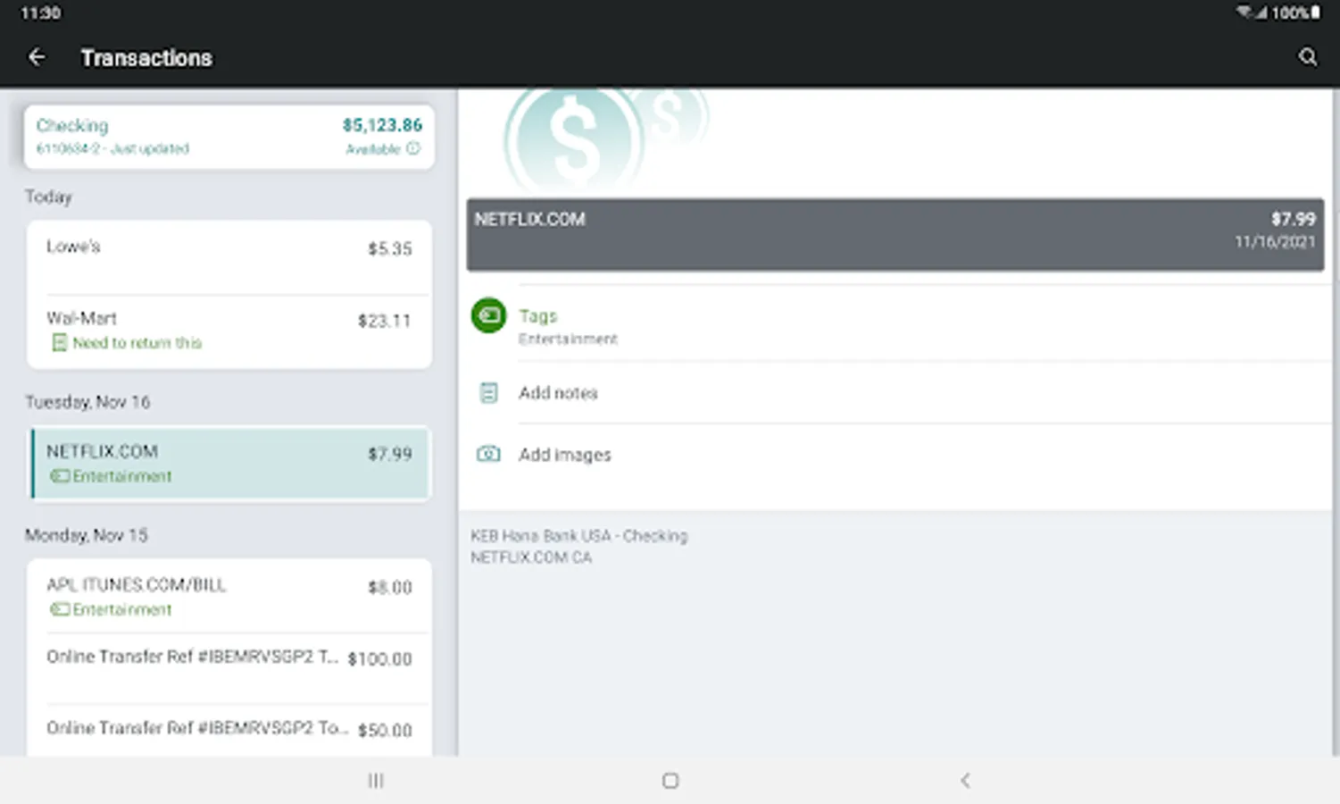Tap the Add images camera icon
The image size is (1340, 804).
pos(488,454)
